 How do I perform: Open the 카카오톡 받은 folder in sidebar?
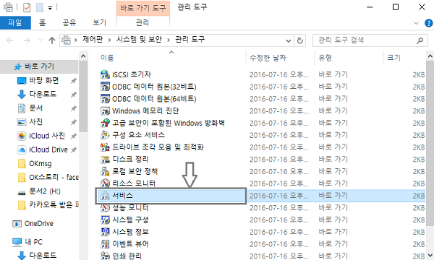(x=48, y=204)
